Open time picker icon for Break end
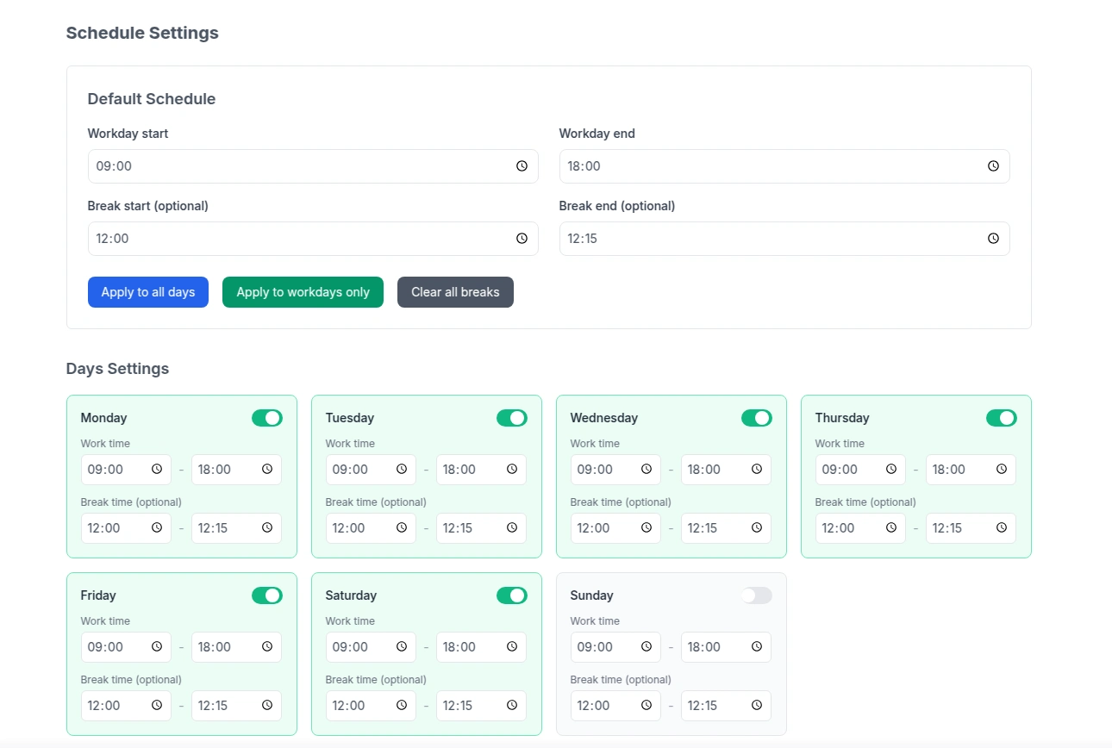The width and height of the screenshot is (1112, 748). (x=993, y=239)
